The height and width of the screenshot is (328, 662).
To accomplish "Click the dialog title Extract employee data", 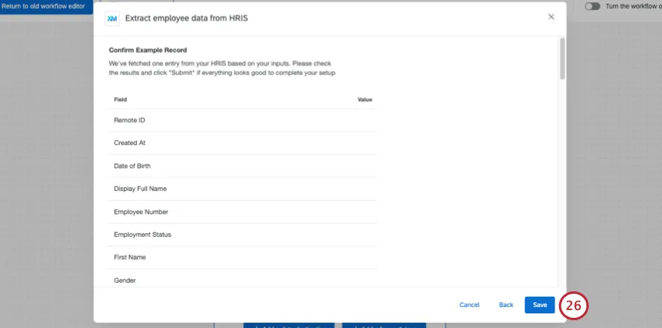I will 186,19.
